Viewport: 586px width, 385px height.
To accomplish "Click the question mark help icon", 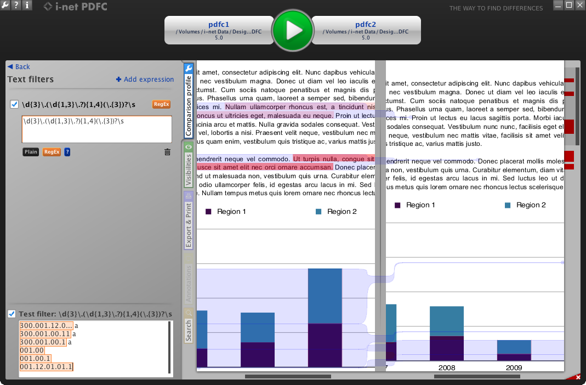I will [16, 5].
